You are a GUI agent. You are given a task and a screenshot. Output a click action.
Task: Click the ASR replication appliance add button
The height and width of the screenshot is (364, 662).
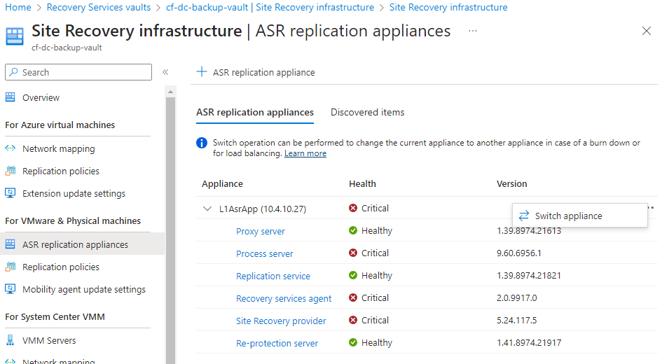point(256,72)
